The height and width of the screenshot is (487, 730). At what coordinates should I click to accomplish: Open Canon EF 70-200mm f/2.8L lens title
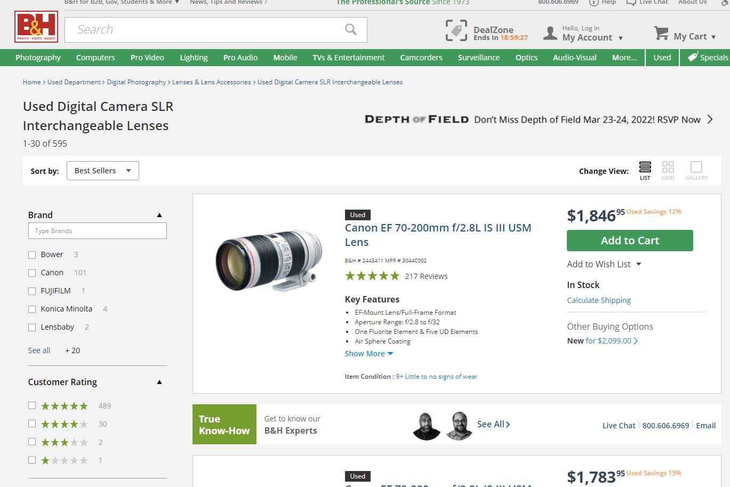(x=438, y=235)
